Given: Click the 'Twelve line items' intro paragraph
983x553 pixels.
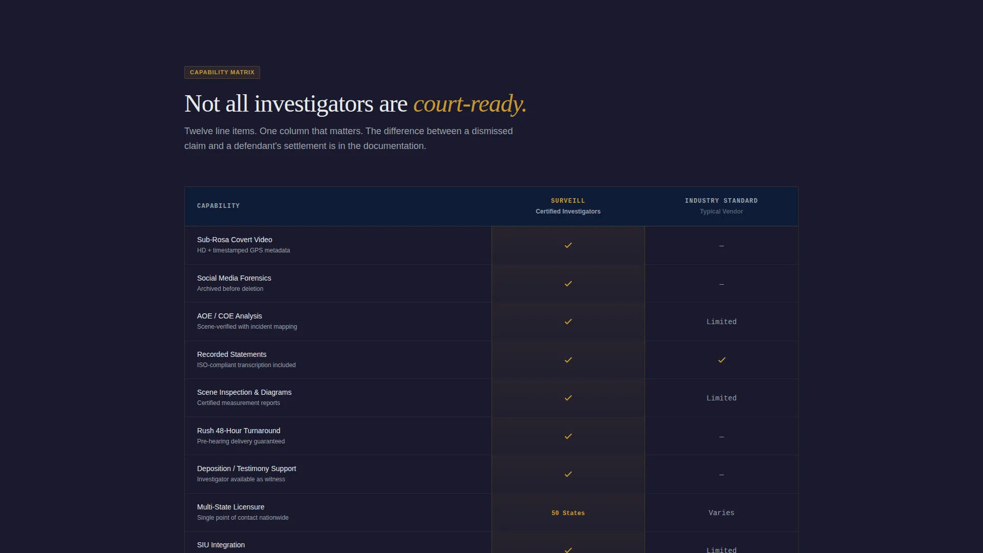Looking at the screenshot, I should click(x=348, y=138).
